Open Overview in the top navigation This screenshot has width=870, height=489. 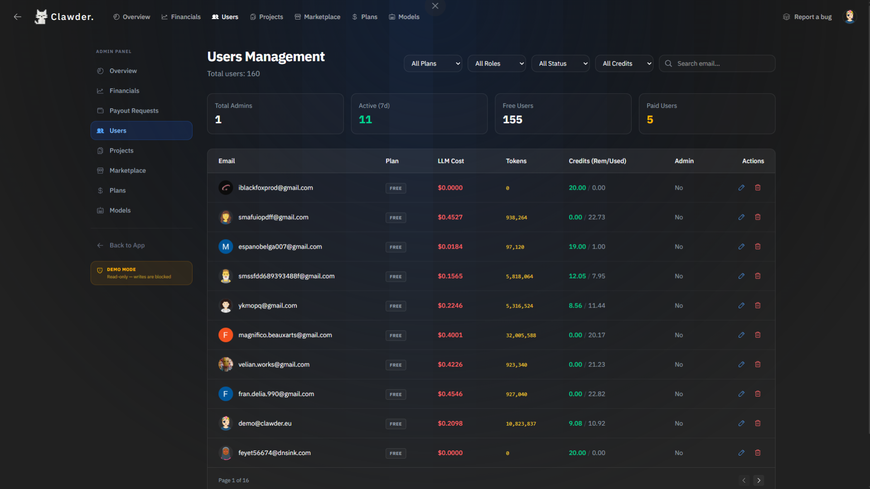[131, 17]
